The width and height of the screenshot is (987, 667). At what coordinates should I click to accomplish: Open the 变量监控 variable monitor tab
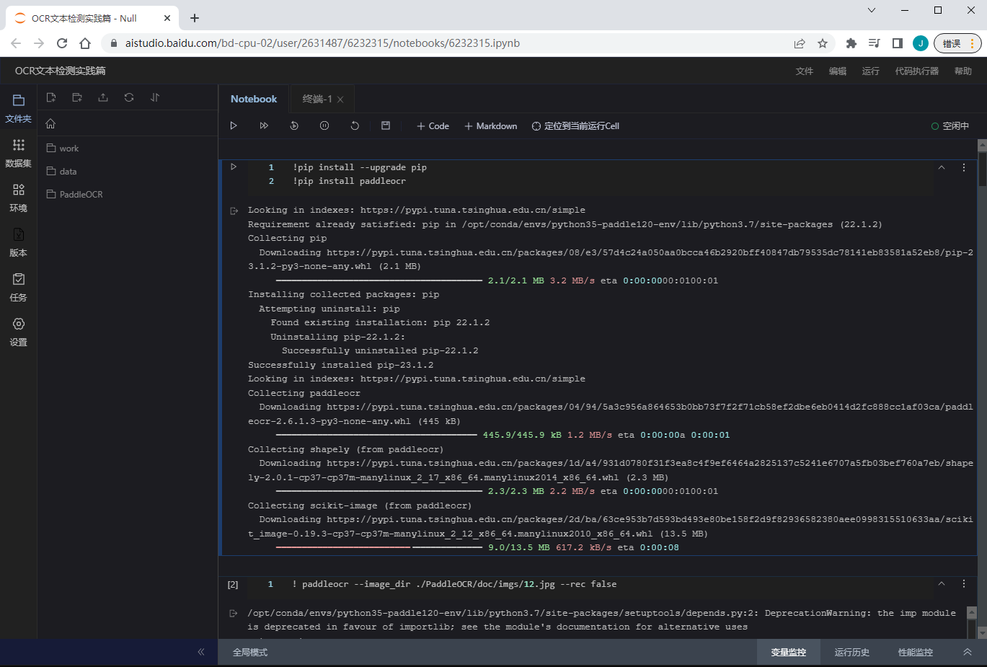click(x=789, y=653)
